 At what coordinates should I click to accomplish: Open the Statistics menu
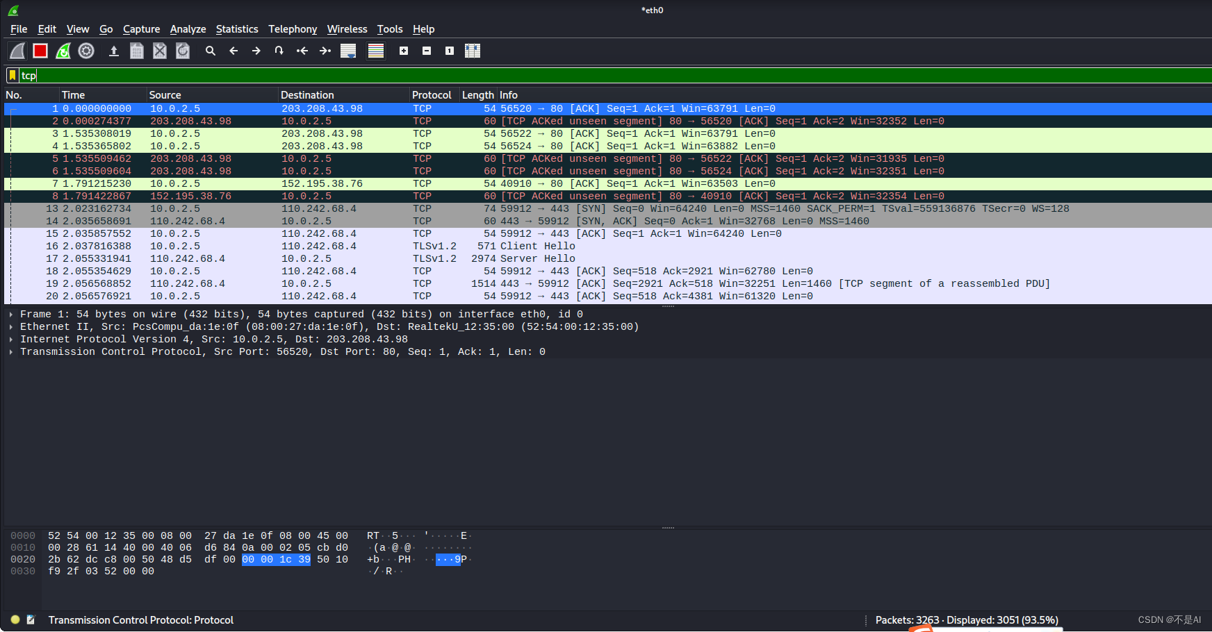click(x=237, y=29)
